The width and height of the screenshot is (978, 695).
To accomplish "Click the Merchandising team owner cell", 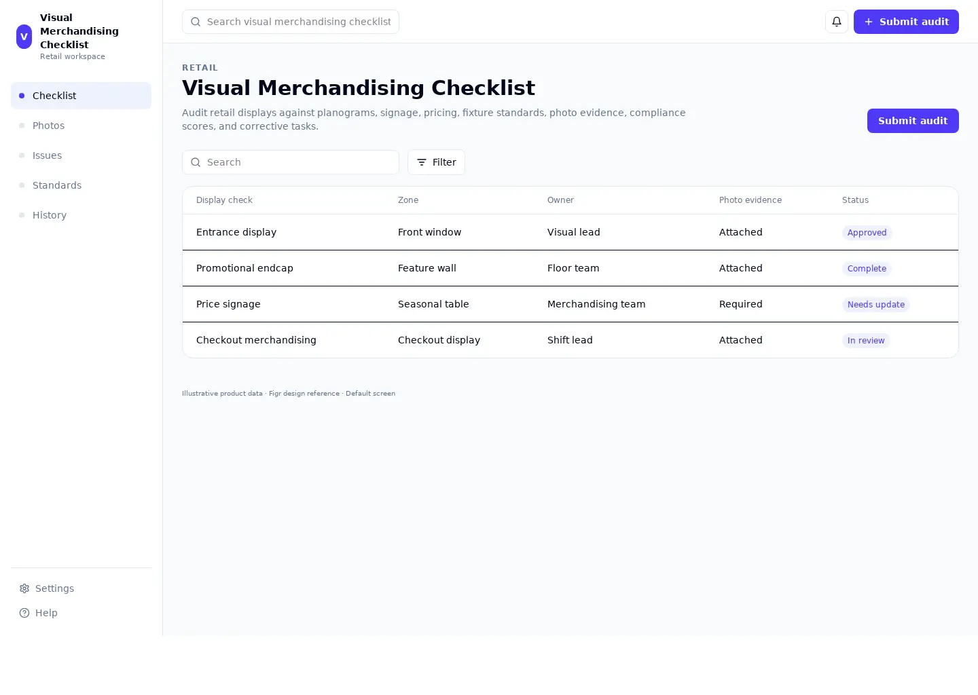I will 596,304.
